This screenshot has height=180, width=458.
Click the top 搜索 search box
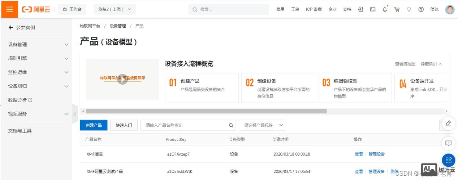pos(229,9)
